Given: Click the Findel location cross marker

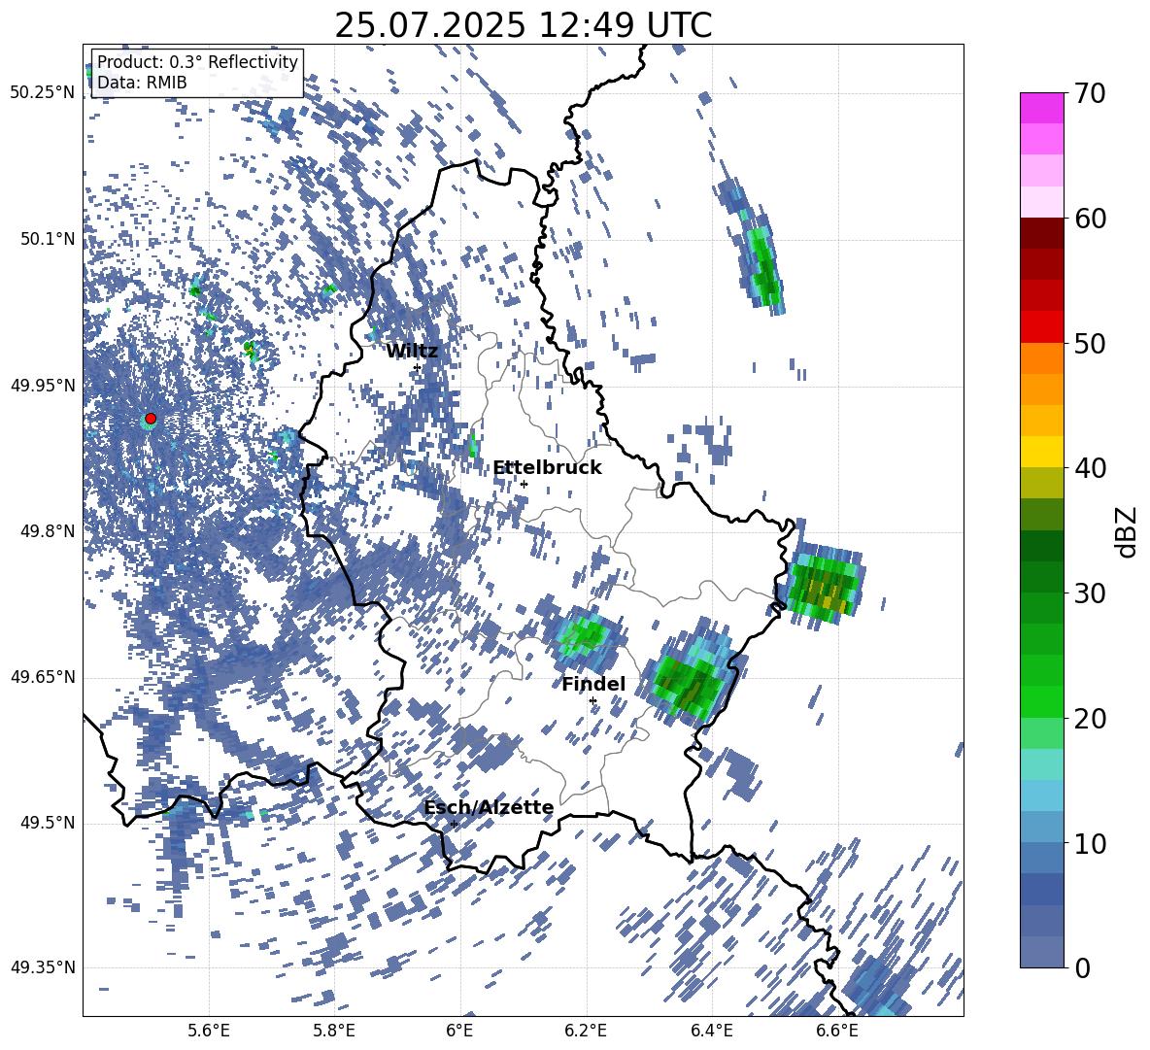Looking at the screenshot, I should (592, 701).
